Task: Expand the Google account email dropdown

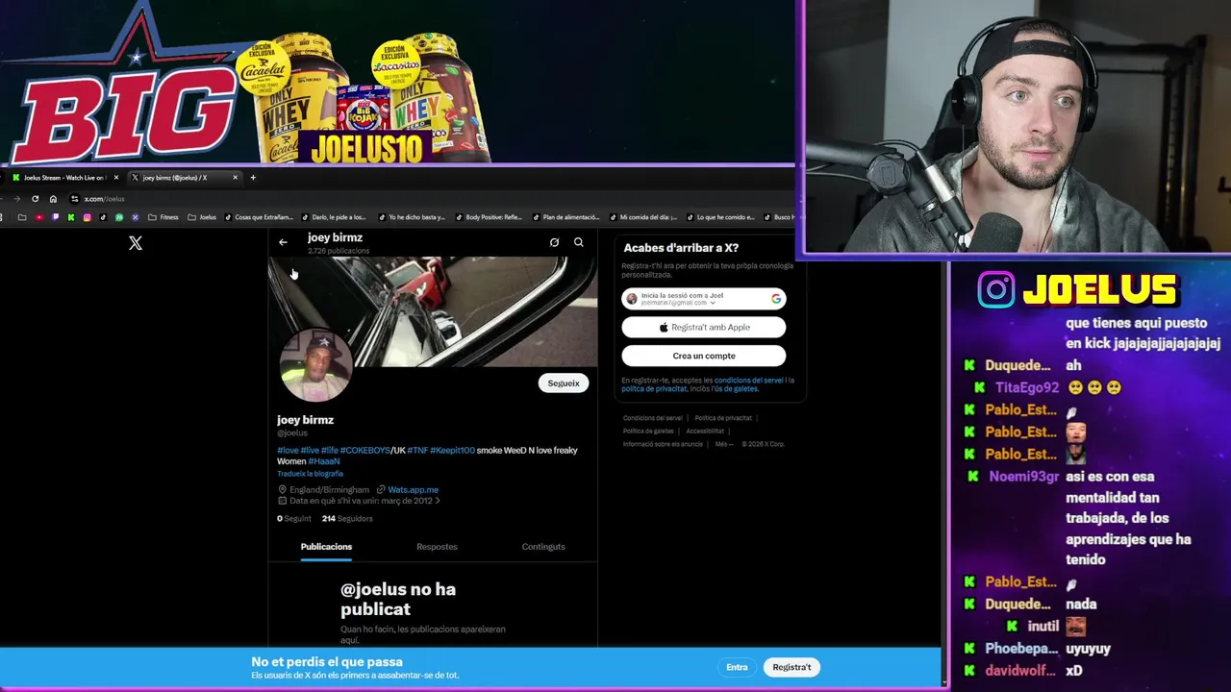Action: 713,303
